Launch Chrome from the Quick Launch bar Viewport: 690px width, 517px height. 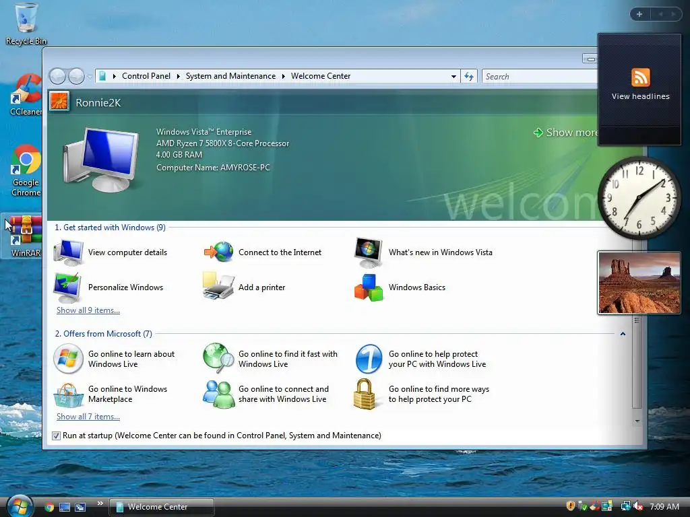49,507
